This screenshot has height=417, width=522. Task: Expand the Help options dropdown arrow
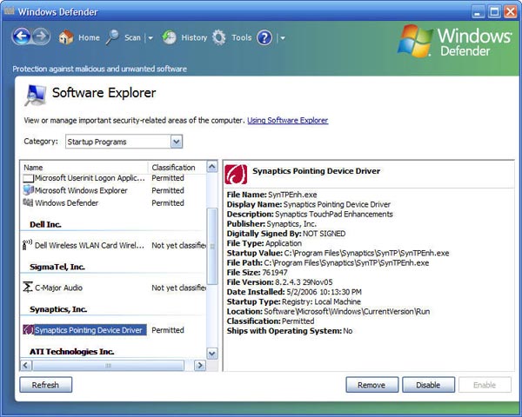pyautogui.click(x=283, y=38)
